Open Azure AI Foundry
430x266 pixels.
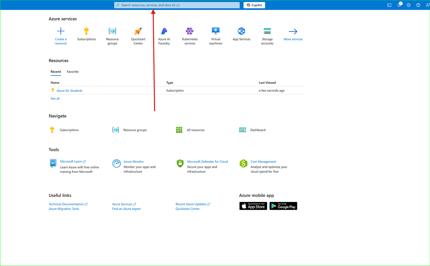pos(164,31)
